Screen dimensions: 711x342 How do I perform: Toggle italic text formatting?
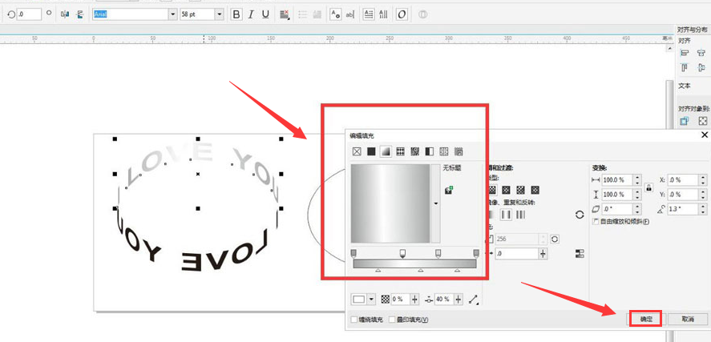pos(251,14)
